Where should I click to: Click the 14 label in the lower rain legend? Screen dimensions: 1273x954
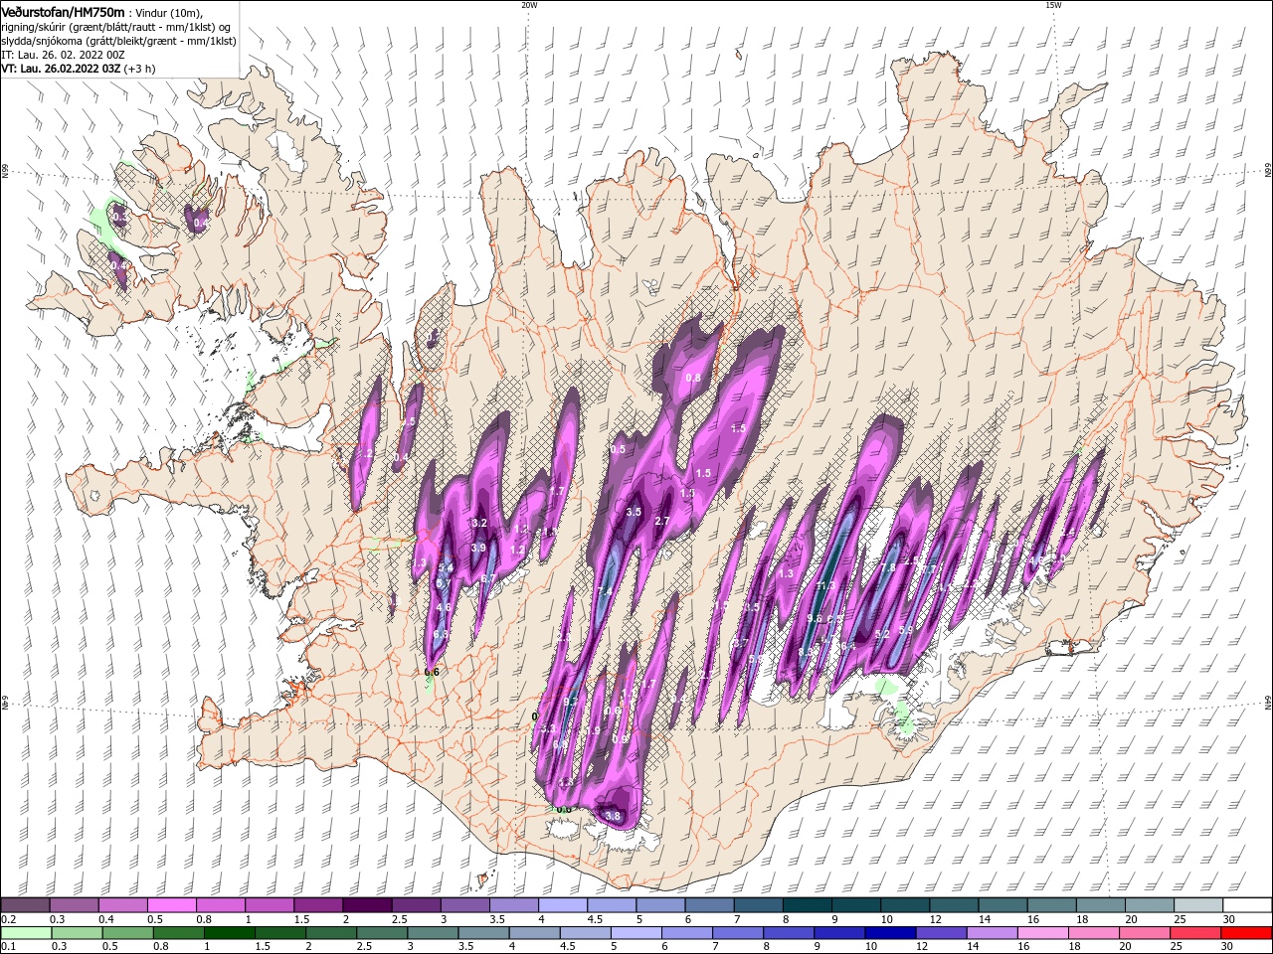pos(973,946)
